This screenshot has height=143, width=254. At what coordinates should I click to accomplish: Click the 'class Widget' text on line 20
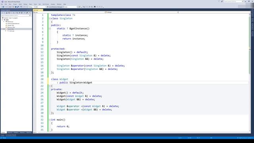(x=60, y=79)
